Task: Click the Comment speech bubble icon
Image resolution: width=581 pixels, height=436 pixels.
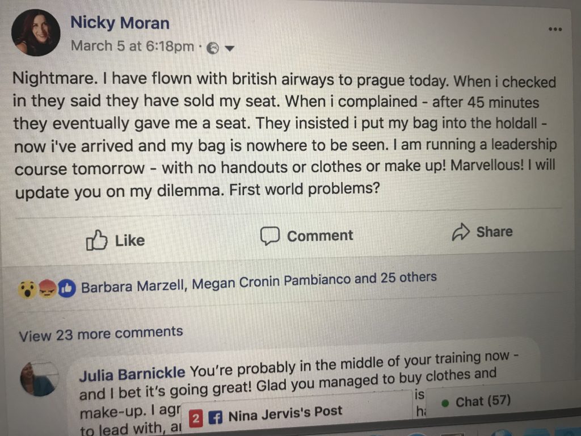Action: coord(270,236)
